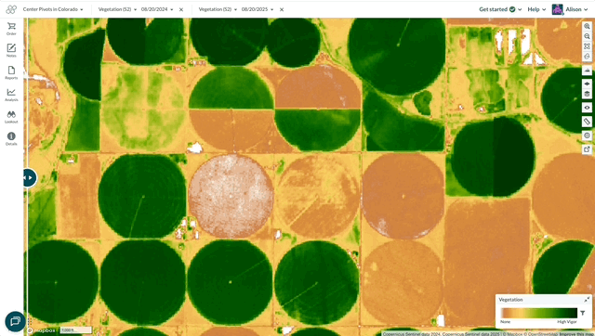The width and height of the screenshot is (595, 336).
Task: Zoom out of the map
Action: click(x=587, y=36)
